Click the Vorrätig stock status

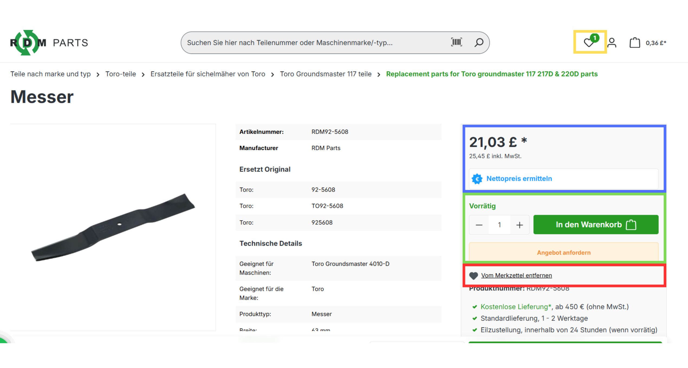pos(482,206)
